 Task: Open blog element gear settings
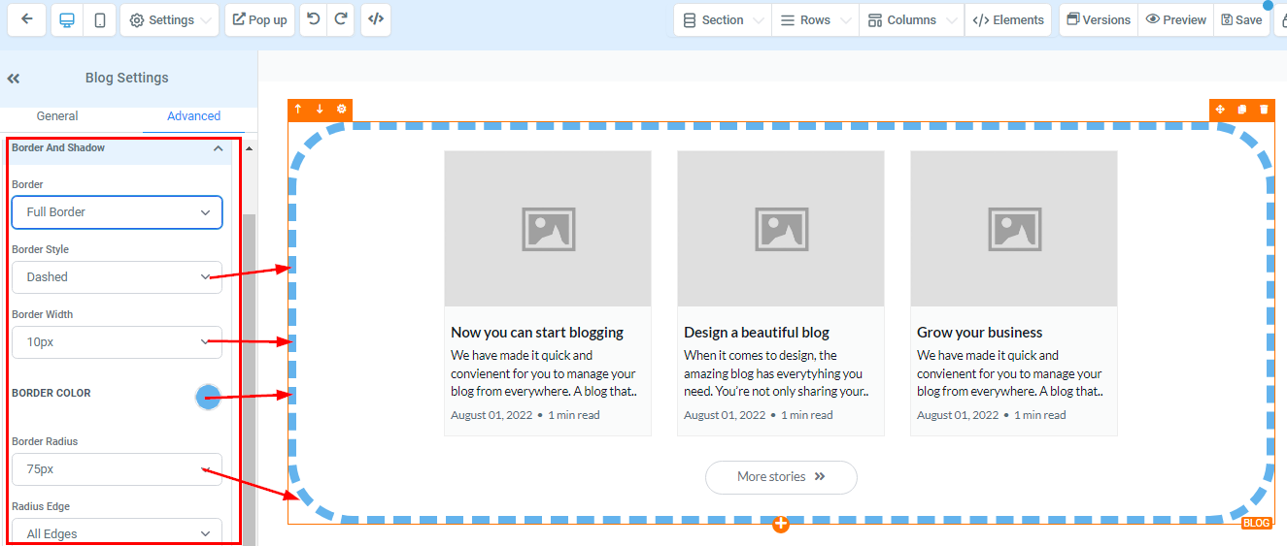click(x=341, y=110)
